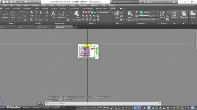Toggle object snap in status bar

(x=139, y=108)
